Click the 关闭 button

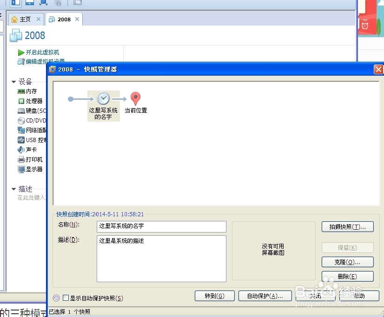point(315,296)
